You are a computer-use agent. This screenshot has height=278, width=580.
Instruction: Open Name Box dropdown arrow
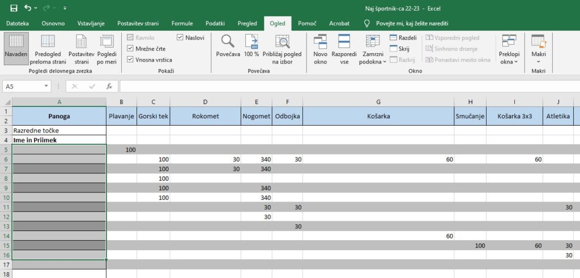click(x=46, y=86)
